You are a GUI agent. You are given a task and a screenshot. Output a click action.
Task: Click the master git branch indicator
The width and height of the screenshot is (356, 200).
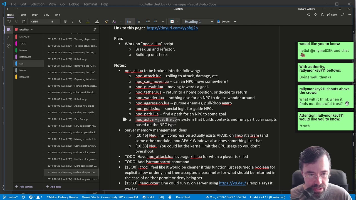coord(10,197)
